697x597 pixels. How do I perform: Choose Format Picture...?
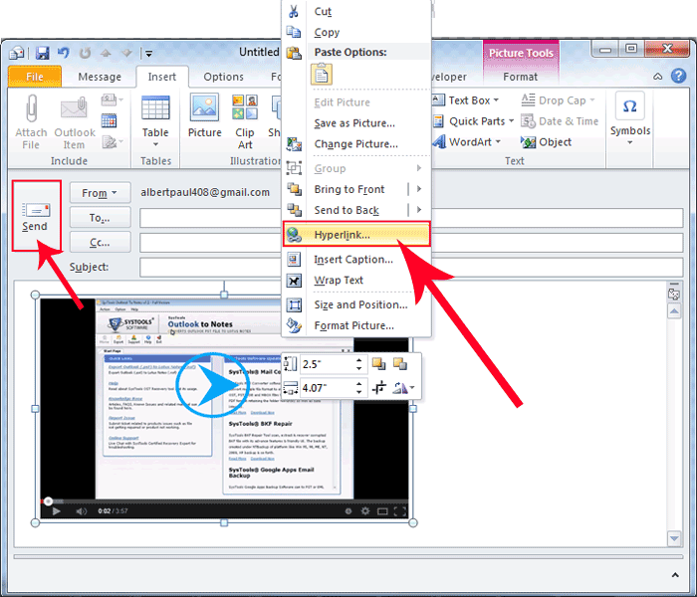point(357,325)
